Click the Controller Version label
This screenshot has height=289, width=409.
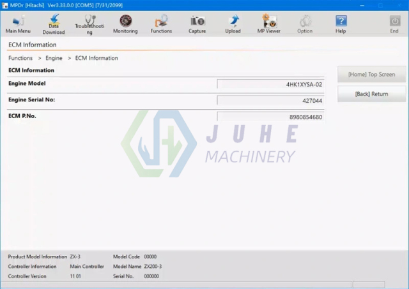click(x=27, y=276)
